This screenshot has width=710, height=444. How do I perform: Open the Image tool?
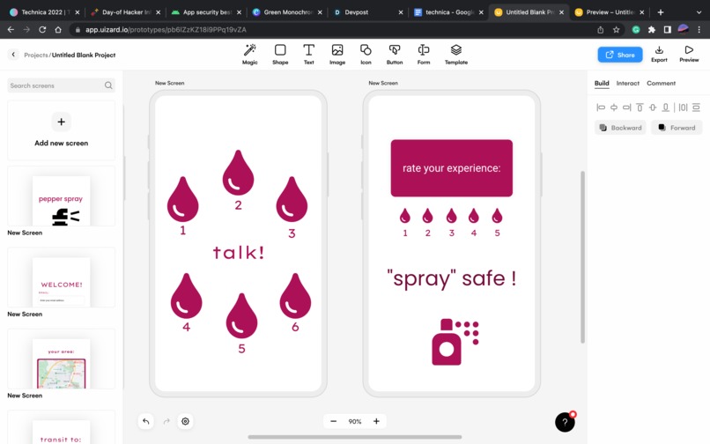click(x=337, y=55)
